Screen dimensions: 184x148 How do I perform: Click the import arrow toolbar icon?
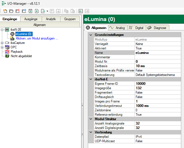(x=36, y=11)
